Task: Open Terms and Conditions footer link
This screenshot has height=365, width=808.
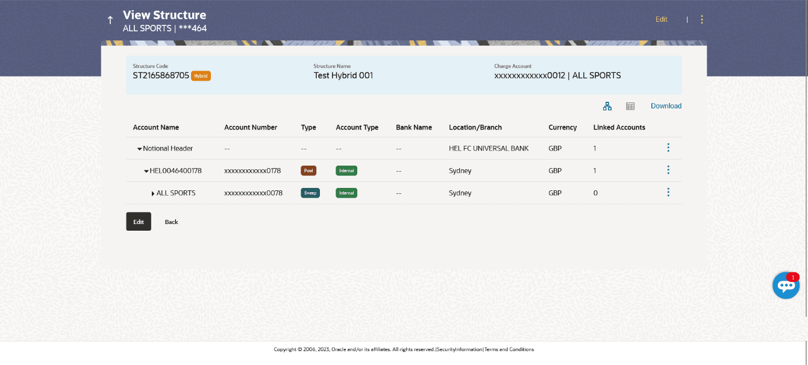Action: point(509,349)
